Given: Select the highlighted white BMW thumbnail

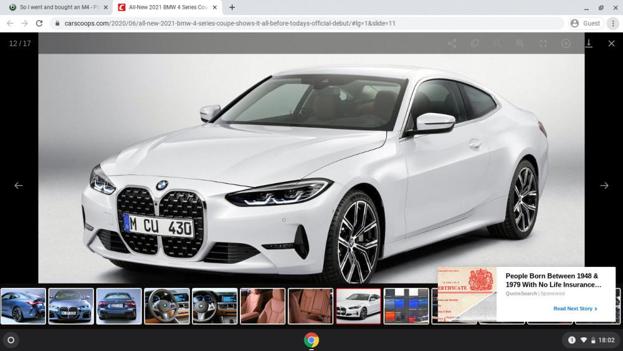Looking at the screenshot, I should tap(358, 306).
